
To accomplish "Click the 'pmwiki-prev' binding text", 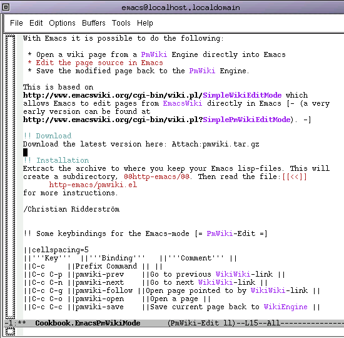I will [x=99, y=274].
